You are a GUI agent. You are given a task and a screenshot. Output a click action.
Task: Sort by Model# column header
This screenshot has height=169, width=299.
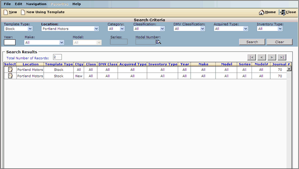click(x=261, y=64)
